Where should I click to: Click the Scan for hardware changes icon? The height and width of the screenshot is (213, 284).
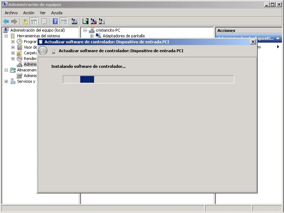75,21
